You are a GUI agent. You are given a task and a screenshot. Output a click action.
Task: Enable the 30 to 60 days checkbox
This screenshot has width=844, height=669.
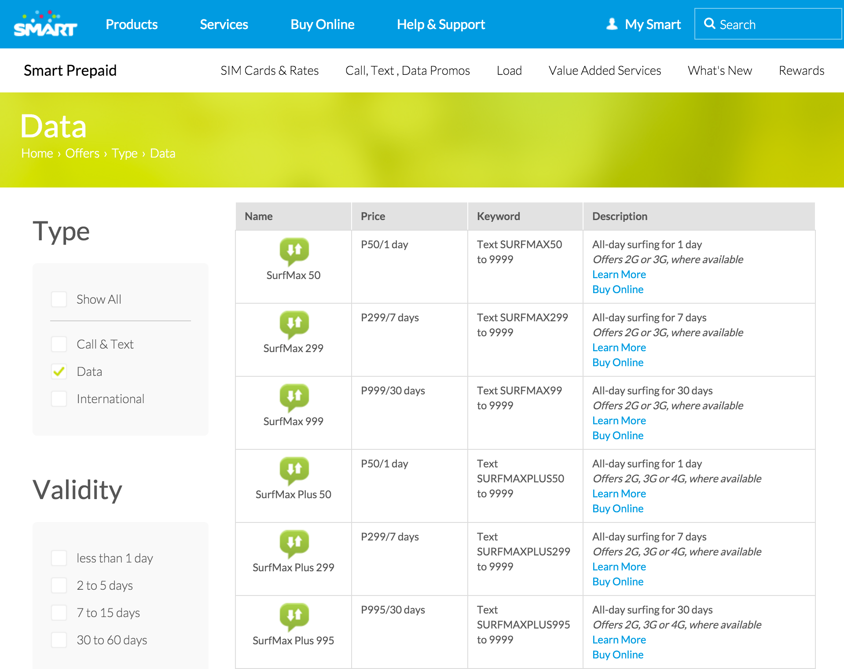click(59, 640)
